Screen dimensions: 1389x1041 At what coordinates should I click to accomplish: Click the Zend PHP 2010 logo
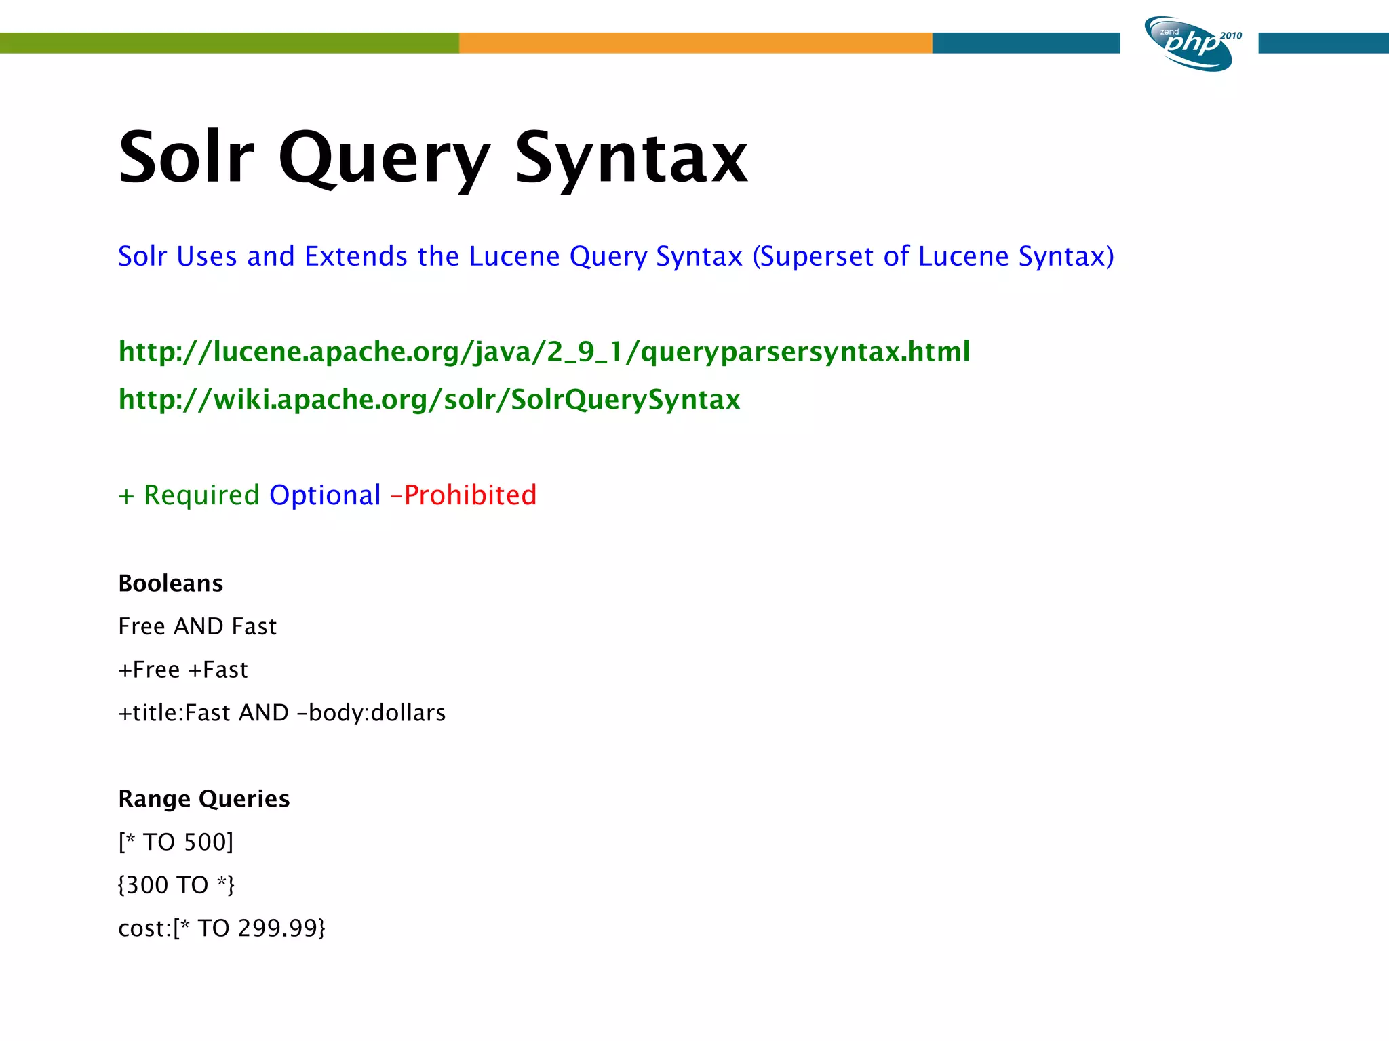tap(1192, 44)
